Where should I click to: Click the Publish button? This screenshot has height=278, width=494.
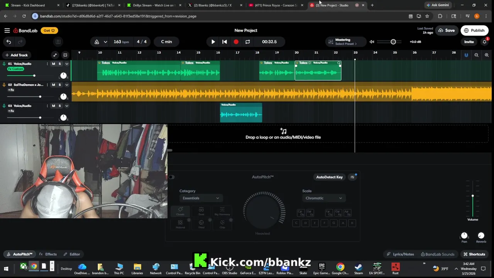(x=474, y=31)
